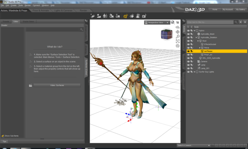
Task: Click the film icon beside Video: Surfaces
Action: click(x=31, y=85)
